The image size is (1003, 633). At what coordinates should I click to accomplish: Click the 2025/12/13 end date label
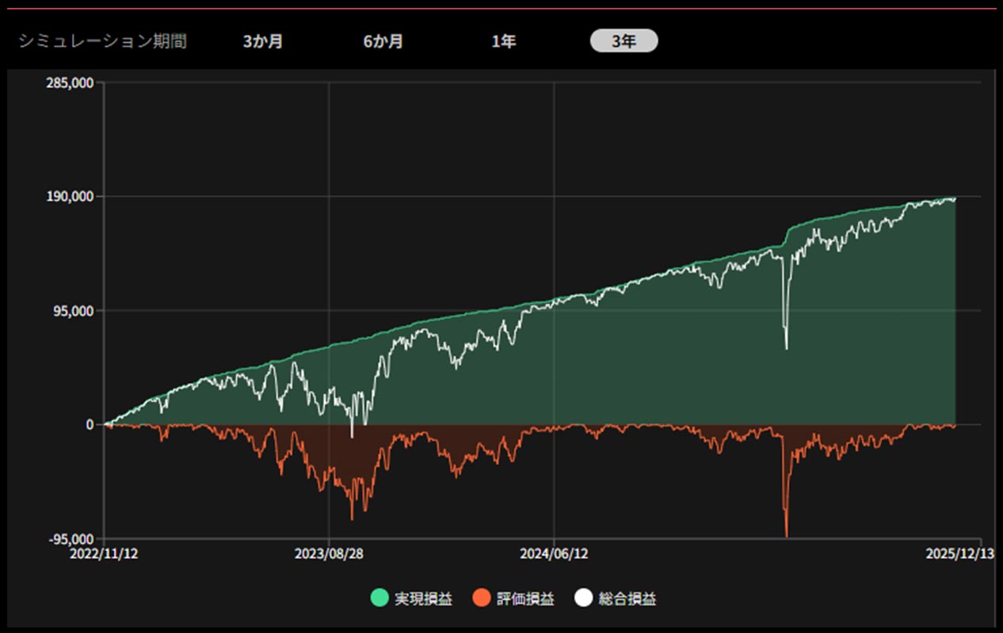pos(959,554)
